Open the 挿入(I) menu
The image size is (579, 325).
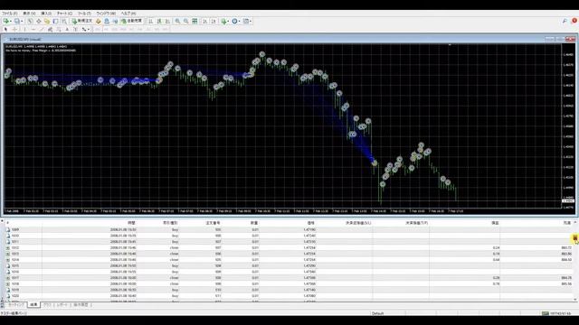46,14
